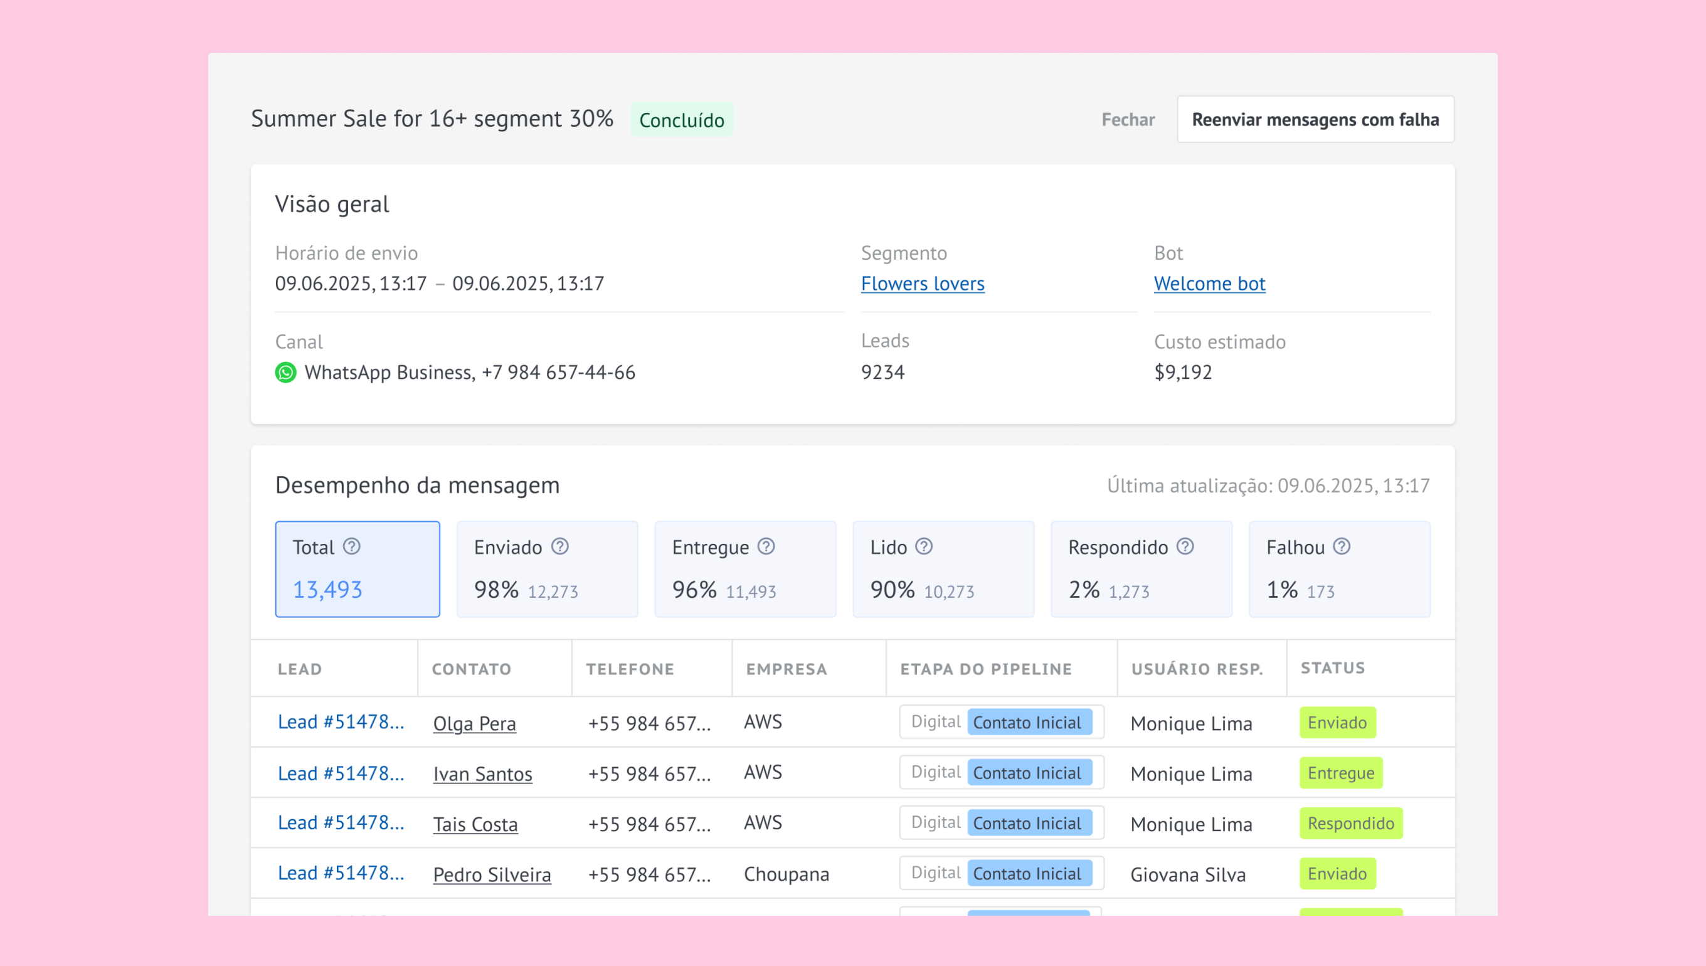This screenshot has width=1706, height=966.
Task: Click phone number in Ivan Santos row
Action: (x=649, y=773)
